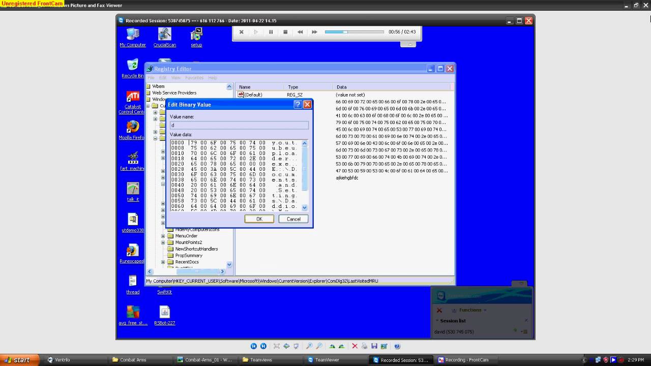The image size is (651, 366).
Task: Expand the MountPoints2 registry key
Action: coord(163,242)
